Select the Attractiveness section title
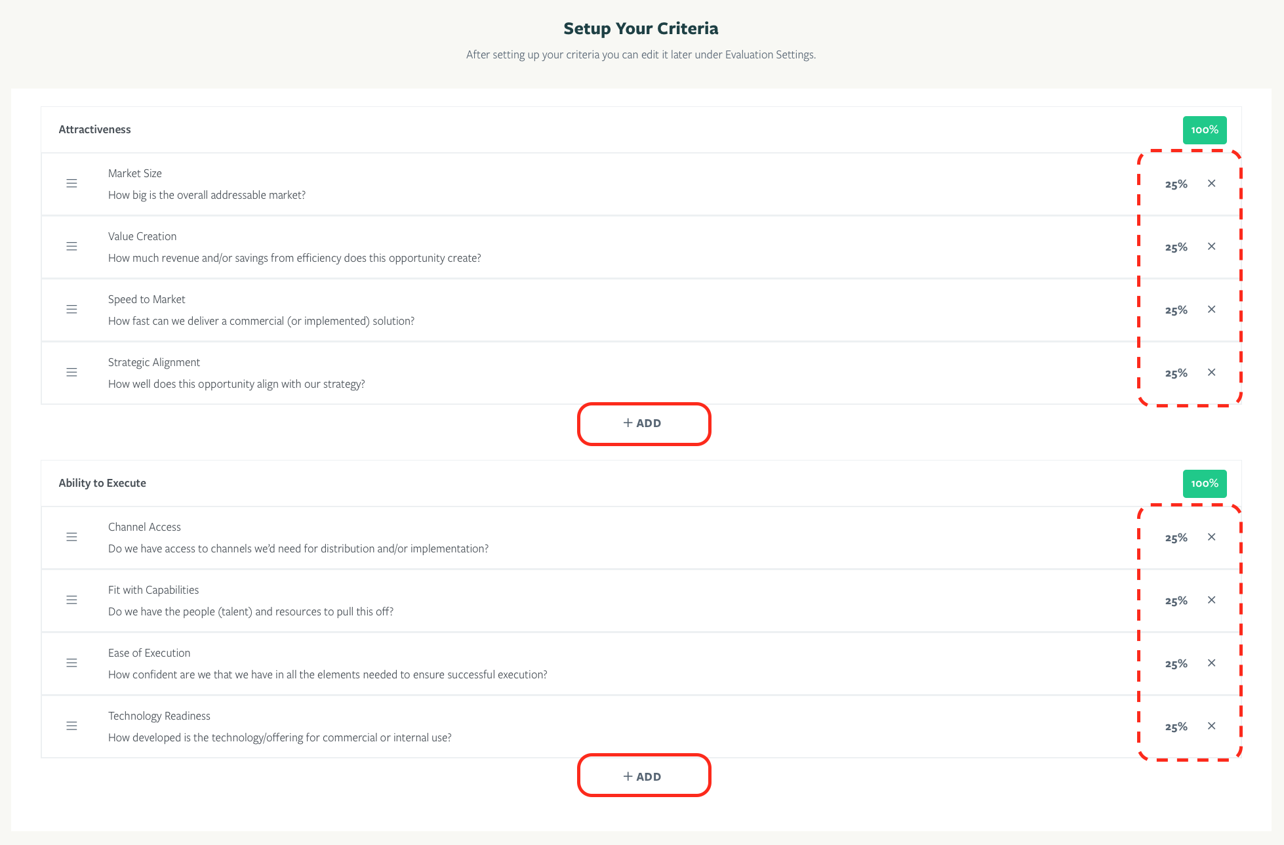 [94, 129]
